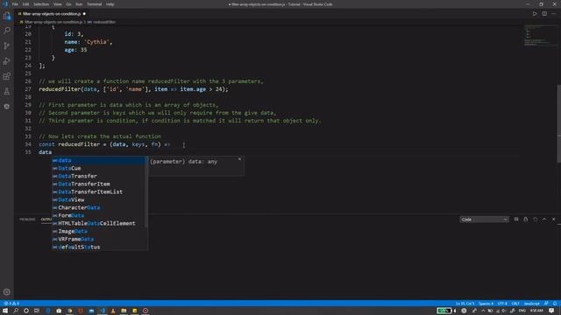Open the Selection menu
Image resolution: width=561 pixels, height=315 pixels.
41,4
